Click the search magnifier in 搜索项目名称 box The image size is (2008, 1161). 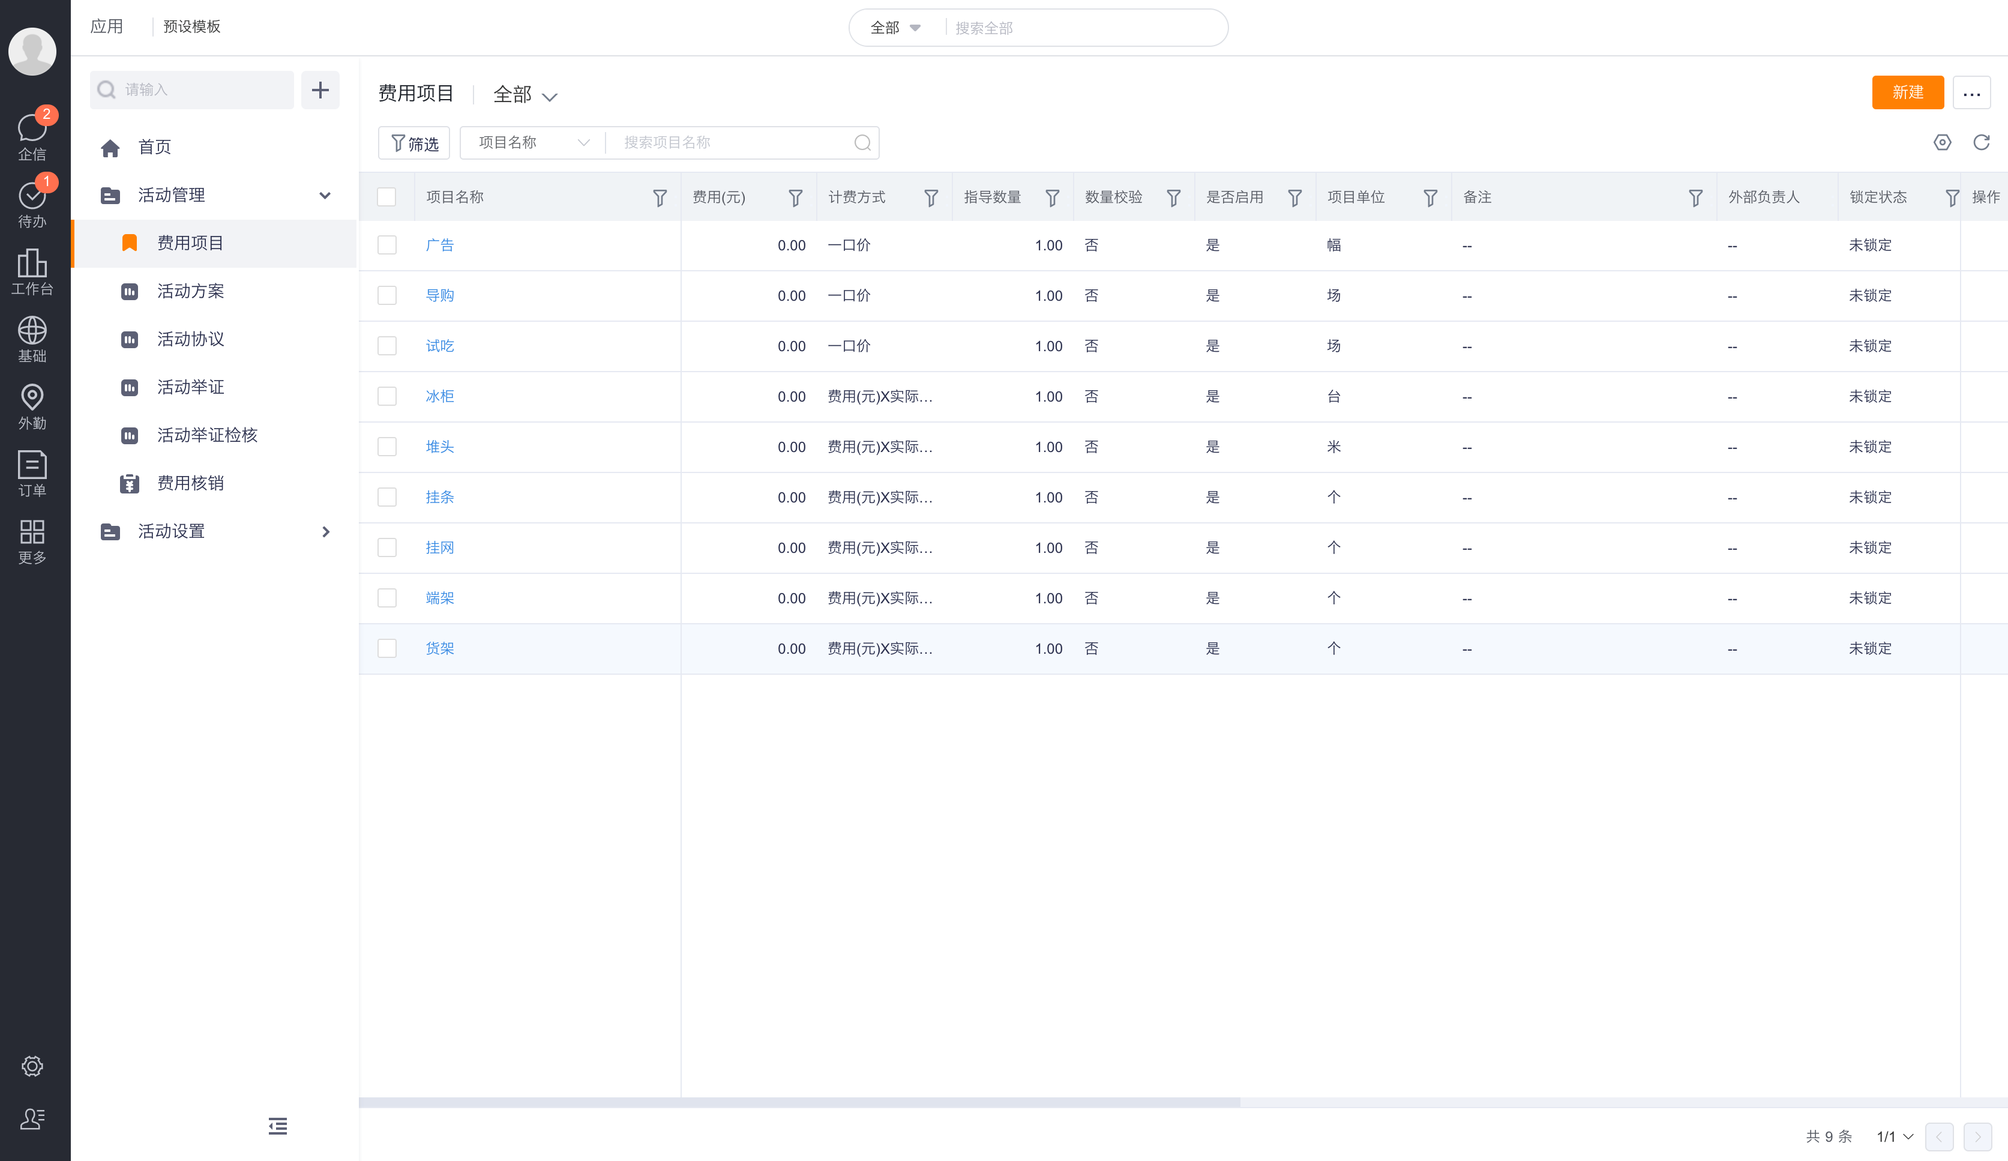tap(862, 143)
